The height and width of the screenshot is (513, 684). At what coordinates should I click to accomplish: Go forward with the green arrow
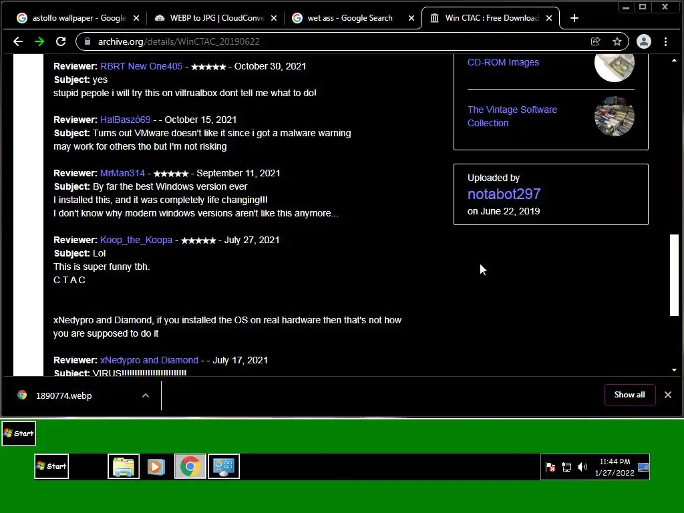click(x=39, y=41)
